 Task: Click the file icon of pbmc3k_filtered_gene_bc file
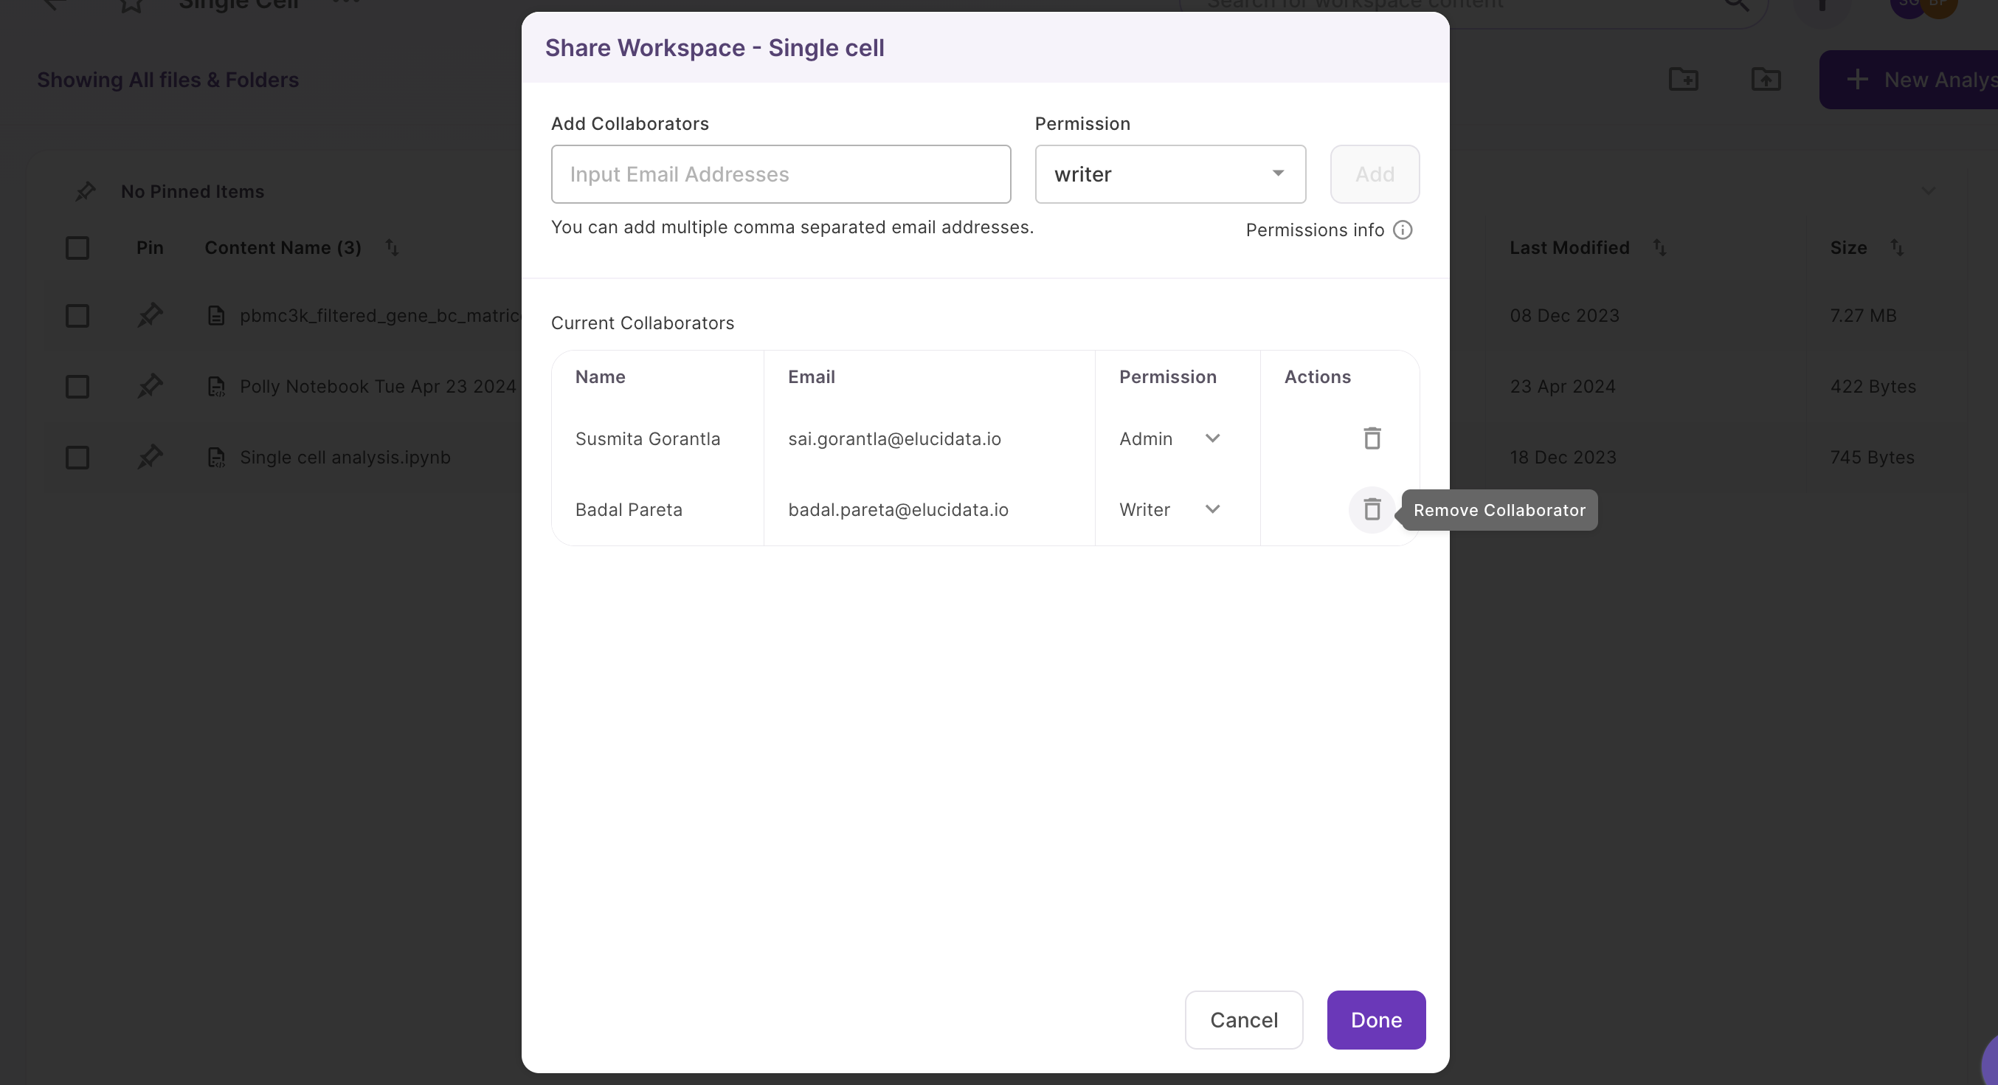click(x=216, y=316)
